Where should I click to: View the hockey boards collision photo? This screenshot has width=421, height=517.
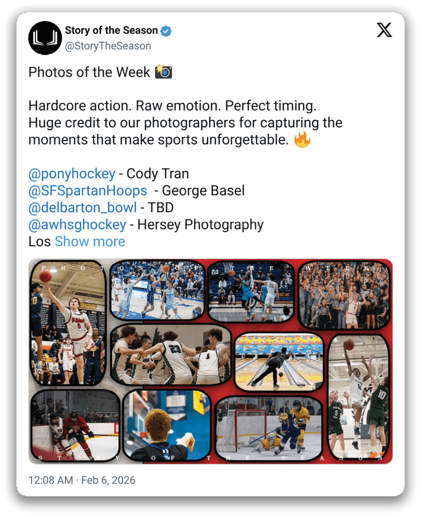click(x=75, y=425)
